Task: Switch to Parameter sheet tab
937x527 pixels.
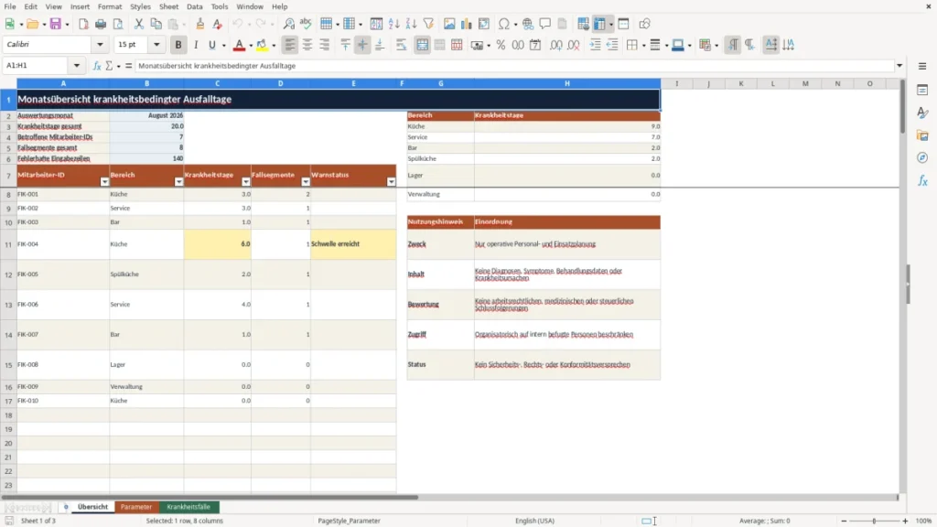Action: pyautogui.click(x=136, y=507)
